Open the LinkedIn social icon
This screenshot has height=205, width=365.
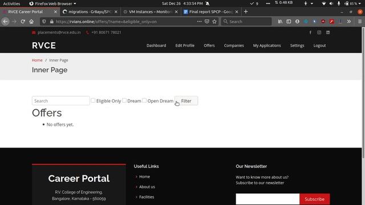[x=328, y=32]
